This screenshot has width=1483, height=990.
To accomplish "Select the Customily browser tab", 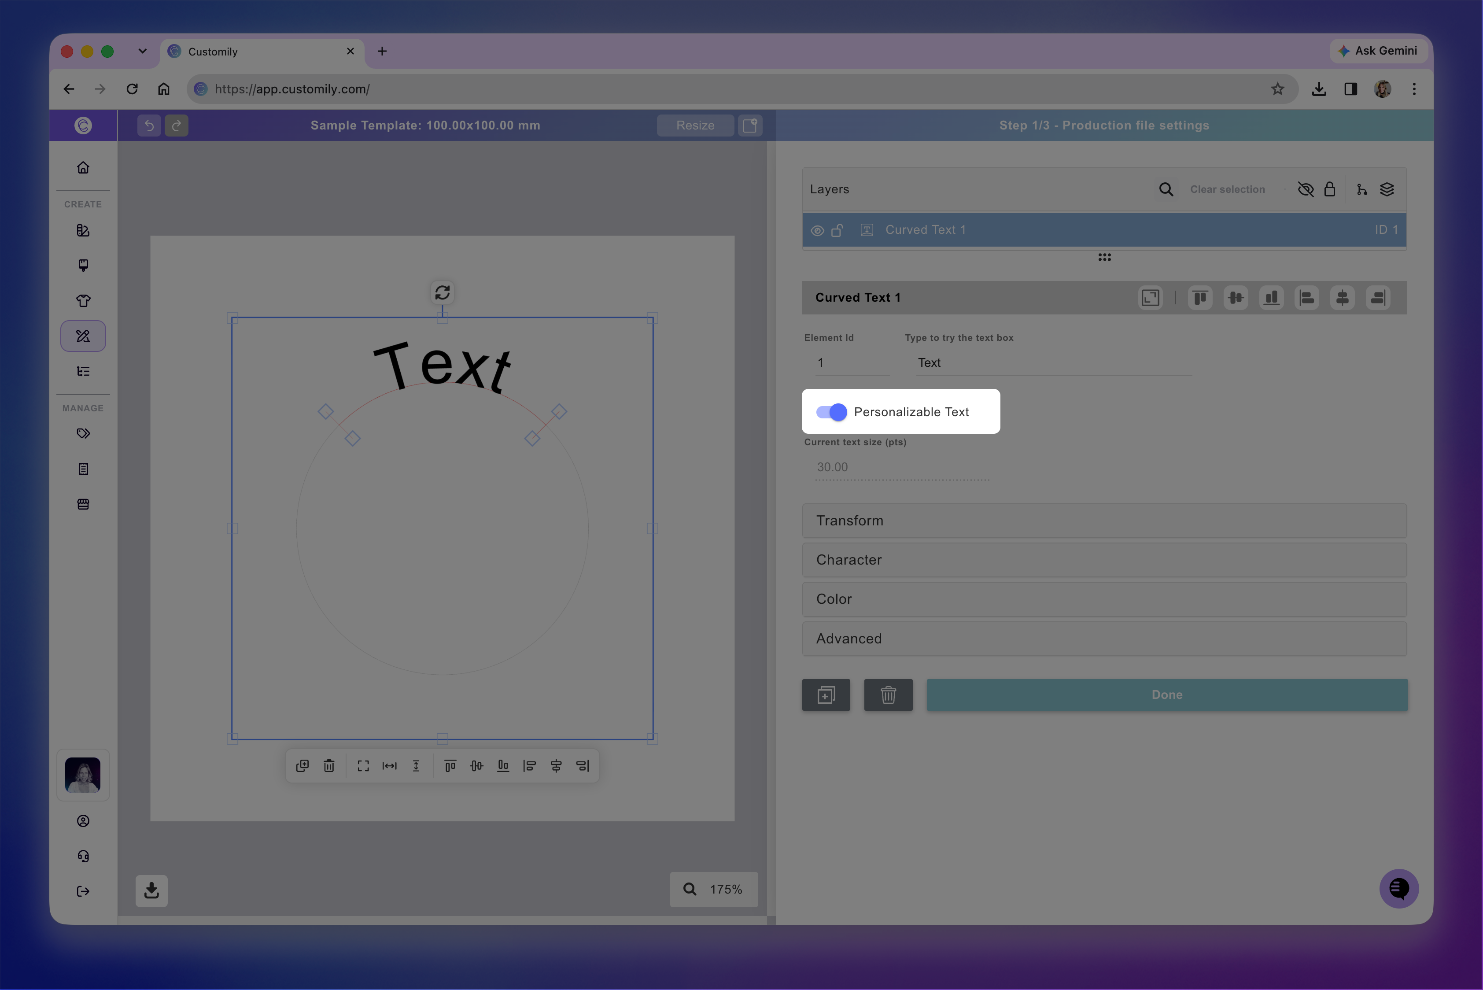I will [262, 52].
